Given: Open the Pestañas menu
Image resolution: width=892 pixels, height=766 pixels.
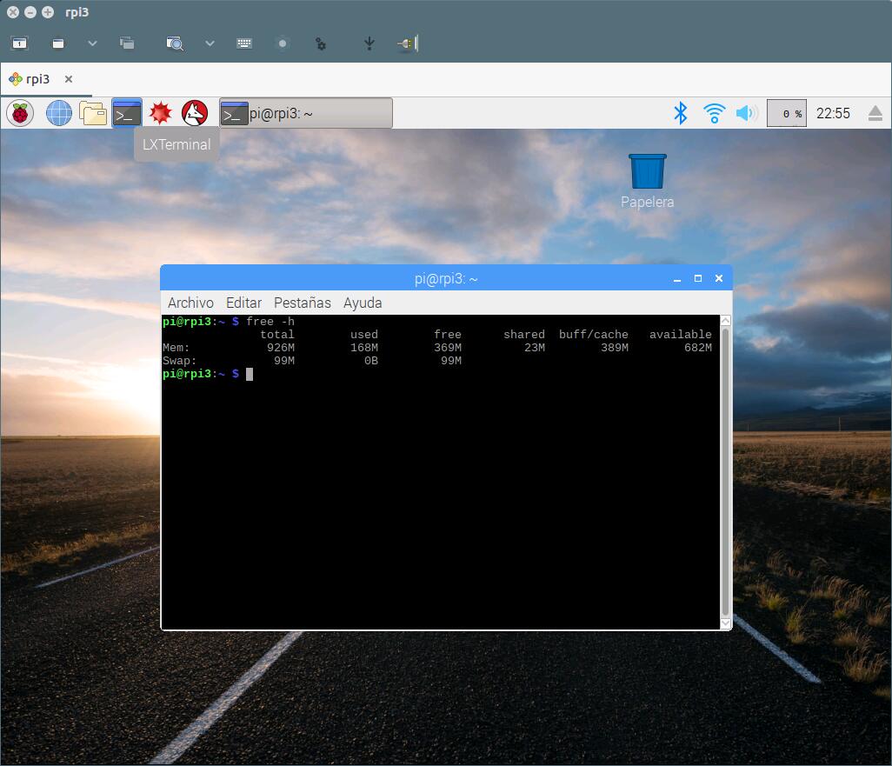Looking at the screenshot, I should pyautogui.click(x=302, y=303).
